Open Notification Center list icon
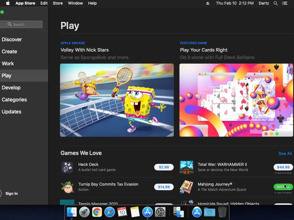This screenshot has height=220, width=294. pyautogui.click(x=285, y=3)
